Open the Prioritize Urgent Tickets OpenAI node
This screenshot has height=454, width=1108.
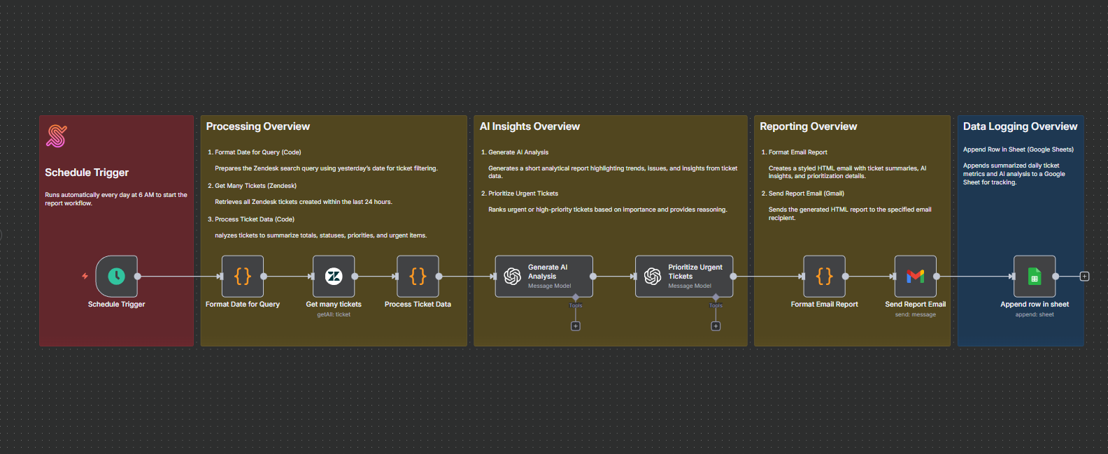[683, 276]
